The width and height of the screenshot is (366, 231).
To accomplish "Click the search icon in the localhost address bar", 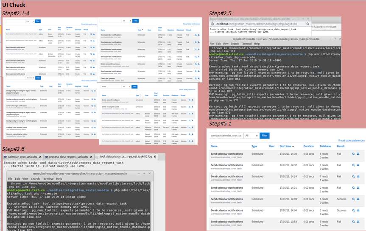I will coord(308,24).
